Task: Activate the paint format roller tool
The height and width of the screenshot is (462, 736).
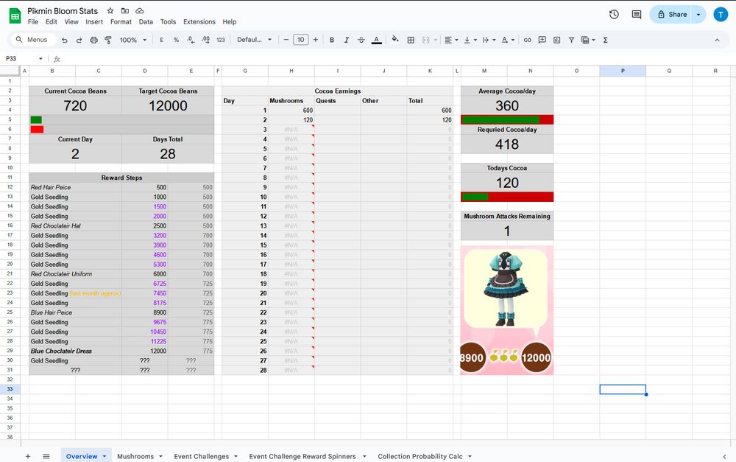Action: coord(108,40)
